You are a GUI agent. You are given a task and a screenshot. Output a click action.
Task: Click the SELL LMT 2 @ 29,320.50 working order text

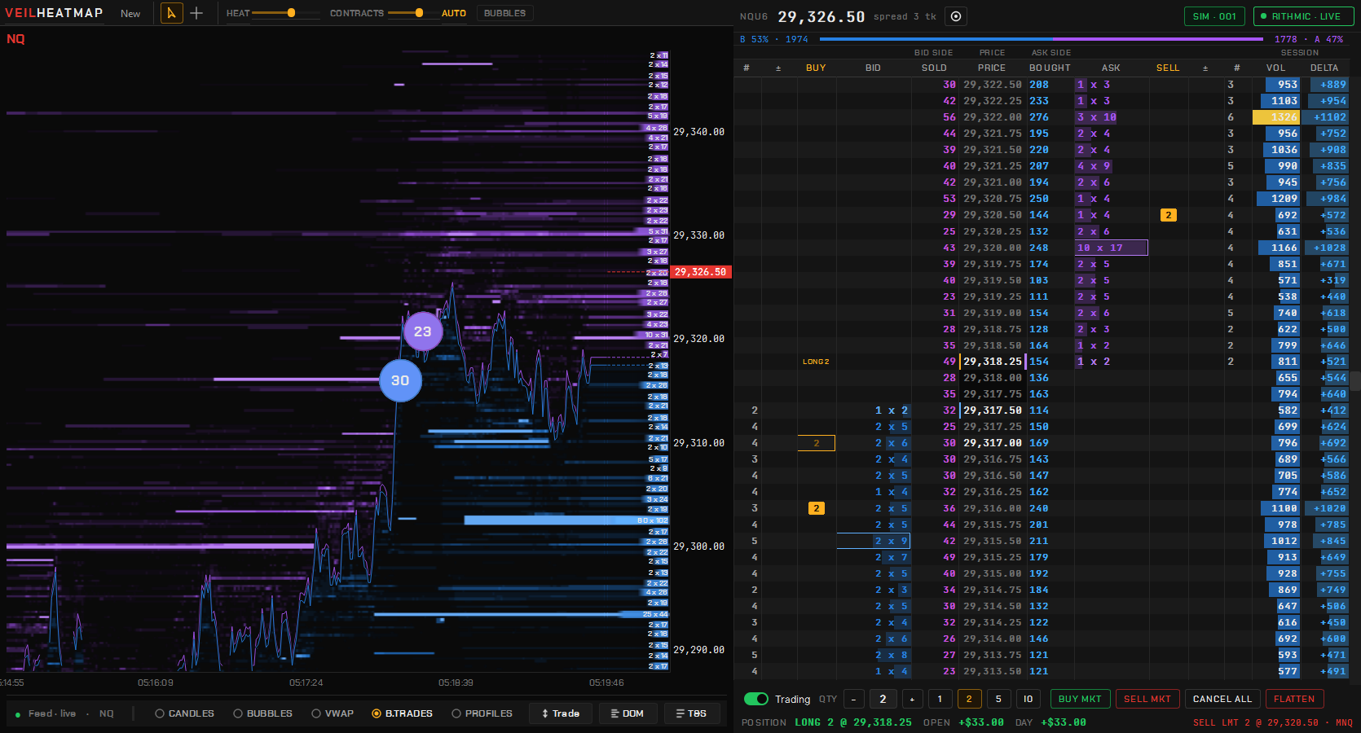point(1273,722)
